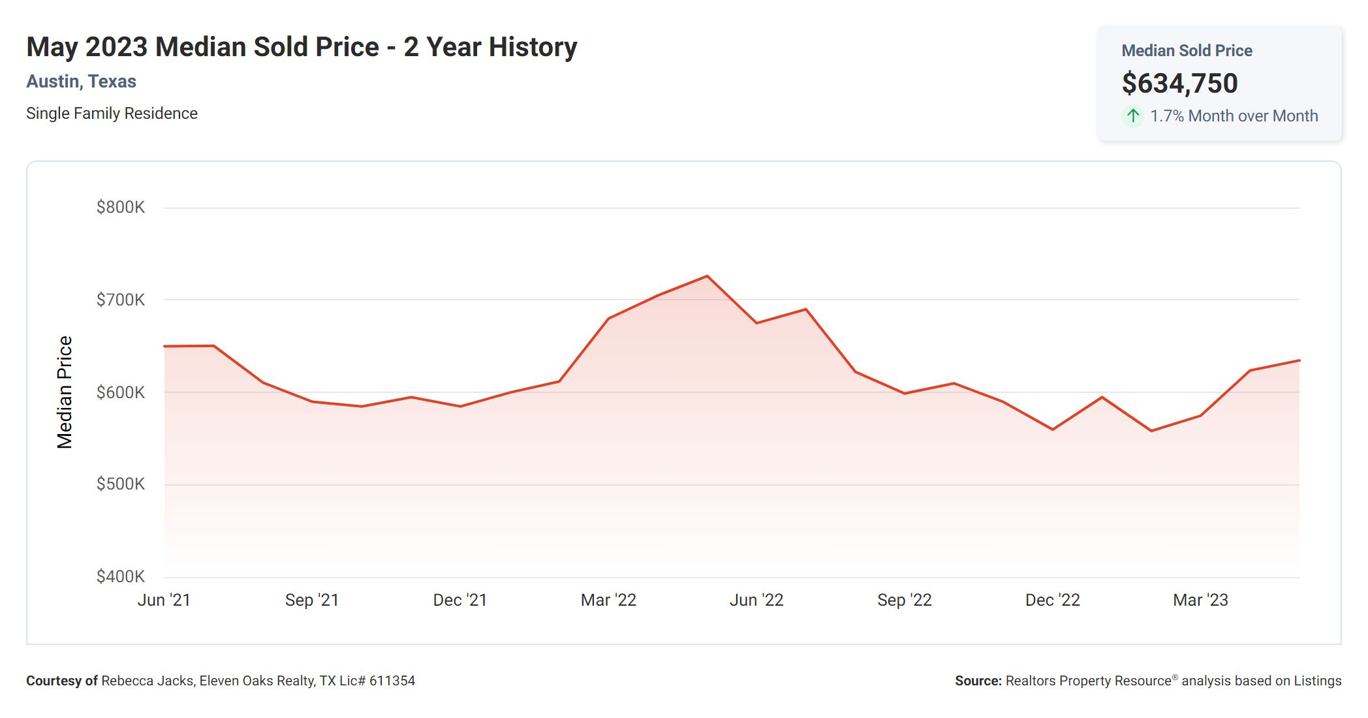This screenshot has width=1368, height=718.
Task: Click the $400K y-axis label
Action: click(x=121, y=576)
